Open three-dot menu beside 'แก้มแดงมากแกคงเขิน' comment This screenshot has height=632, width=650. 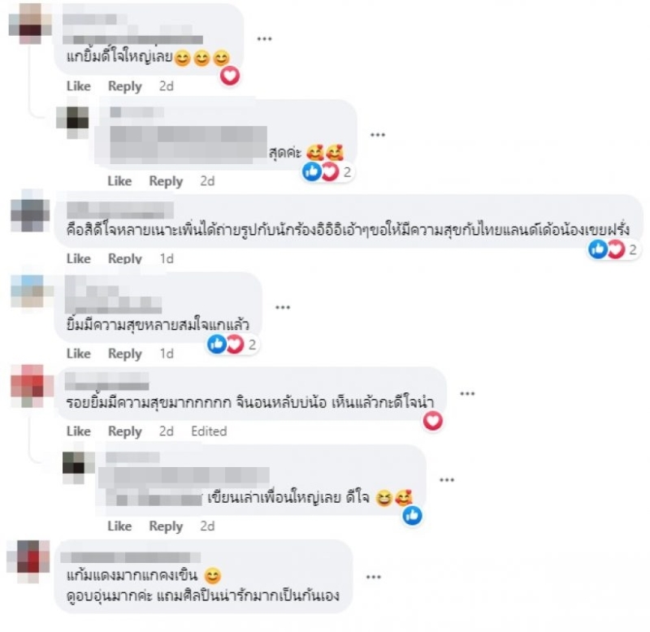tap(374, 577)
